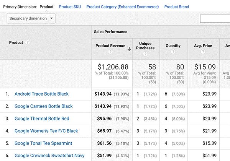Screen dimensions: 230x161
Task: Click the $15.09 average price total
Action: 205,67
